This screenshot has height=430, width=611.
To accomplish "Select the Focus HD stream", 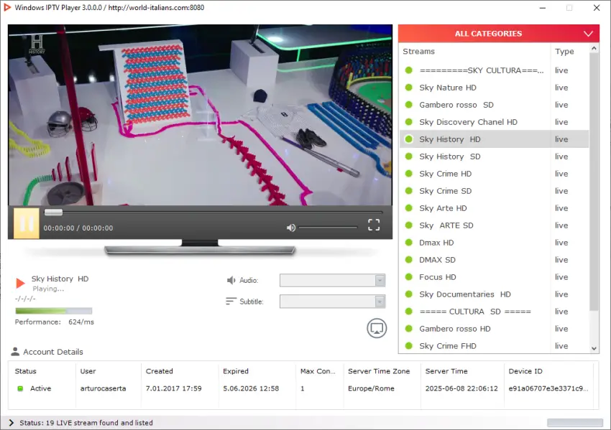I will [494, 276].
